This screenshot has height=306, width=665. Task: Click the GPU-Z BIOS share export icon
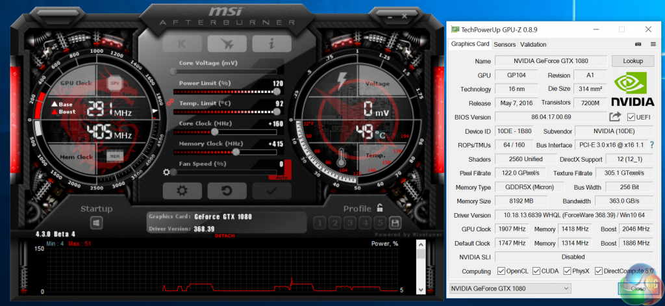615,117
